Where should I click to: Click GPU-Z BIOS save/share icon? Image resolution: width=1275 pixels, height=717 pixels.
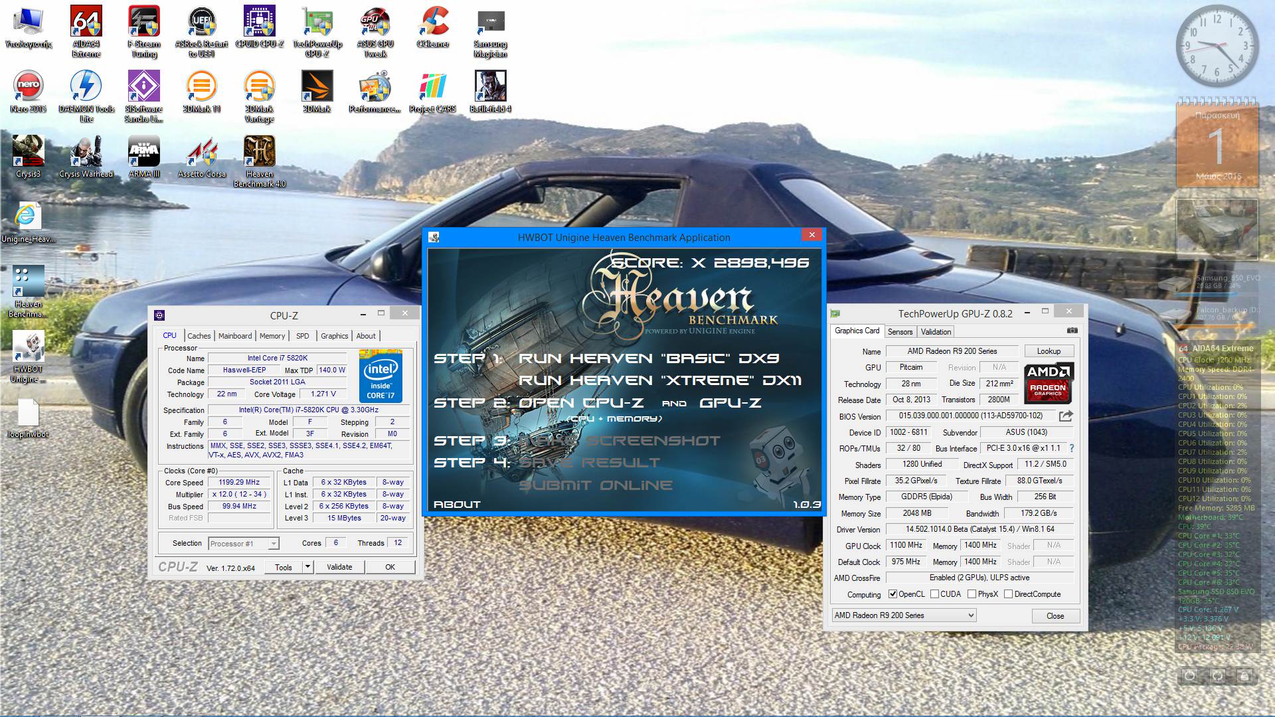tap(1066, 416)
